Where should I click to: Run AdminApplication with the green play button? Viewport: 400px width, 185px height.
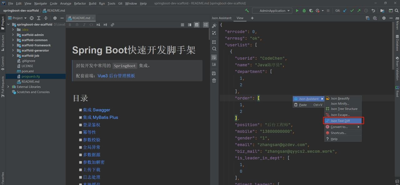click(x=297, y=10)
